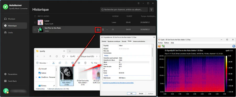The width and height of the screenshot is (236, 97).
Task: Switch to the Sécurité tab
Action: pos(124,41)
